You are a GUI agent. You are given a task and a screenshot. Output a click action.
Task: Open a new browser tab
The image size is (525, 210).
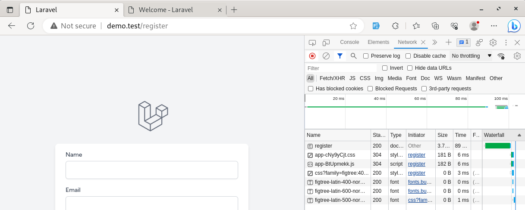pyautogui.click(x=234, y=10)
